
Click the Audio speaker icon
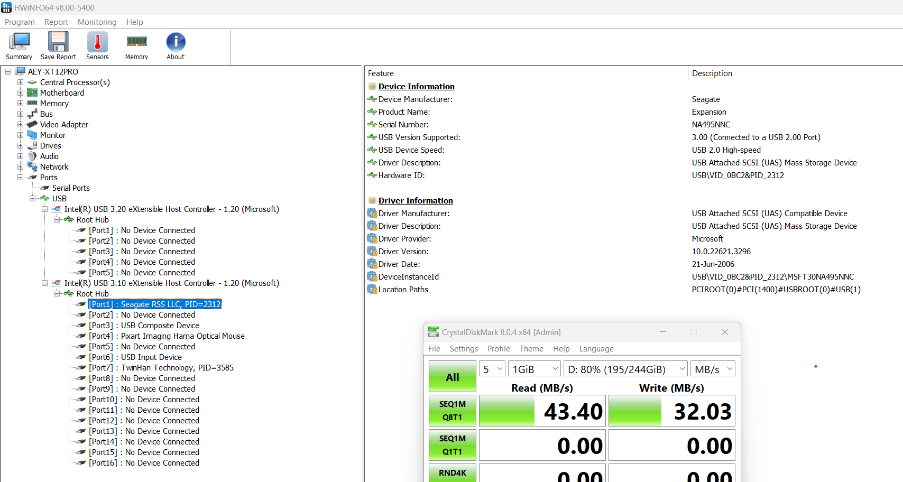pyautogui.click(x=32, y=156)
